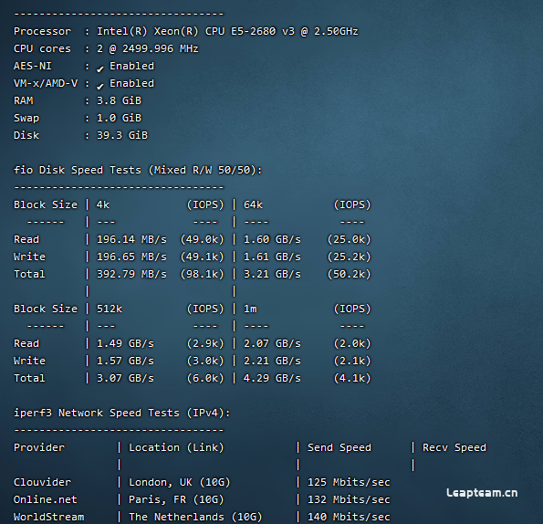Click the checkmark next to VM-x/AMD-V
543x524 pixels.
click(x=100, y=86)
